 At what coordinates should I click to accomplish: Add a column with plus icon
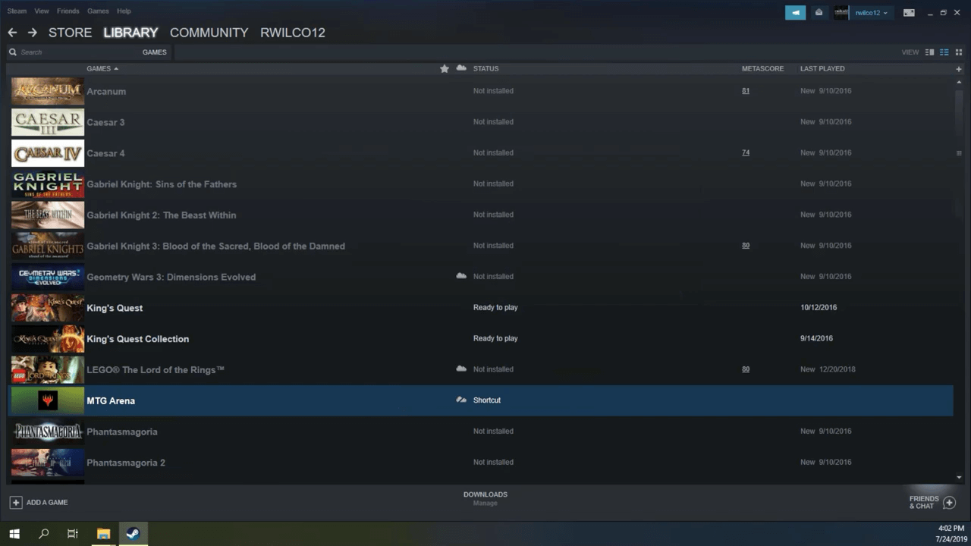[959, 69]
